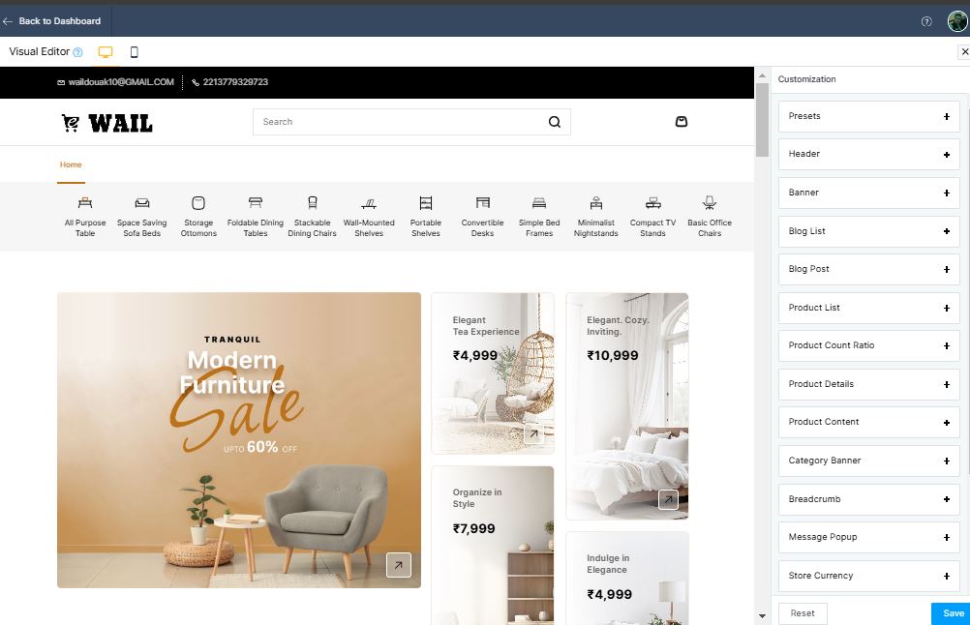Select the Space Saving Sofa Beds category icon
The image size is (970, 625).
142,203
